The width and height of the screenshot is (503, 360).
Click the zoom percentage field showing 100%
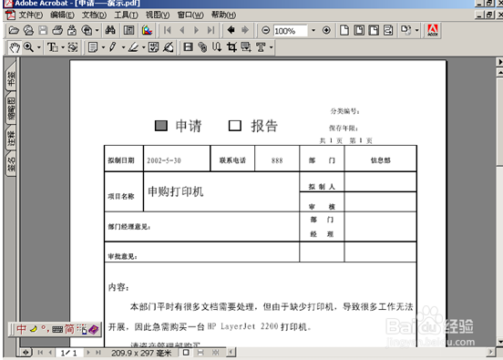coord(291,31)
